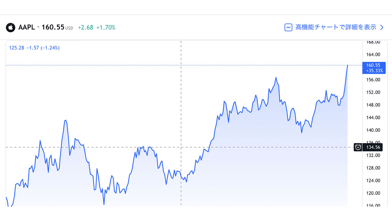Click the AAPL ticker symbol
The height and width of the screenshot is (220, 392).
pos(27,27)
